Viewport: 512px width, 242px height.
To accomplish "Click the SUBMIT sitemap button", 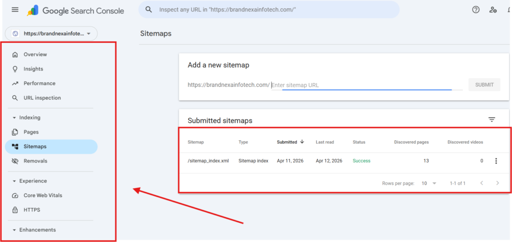I will click(484, 85).
